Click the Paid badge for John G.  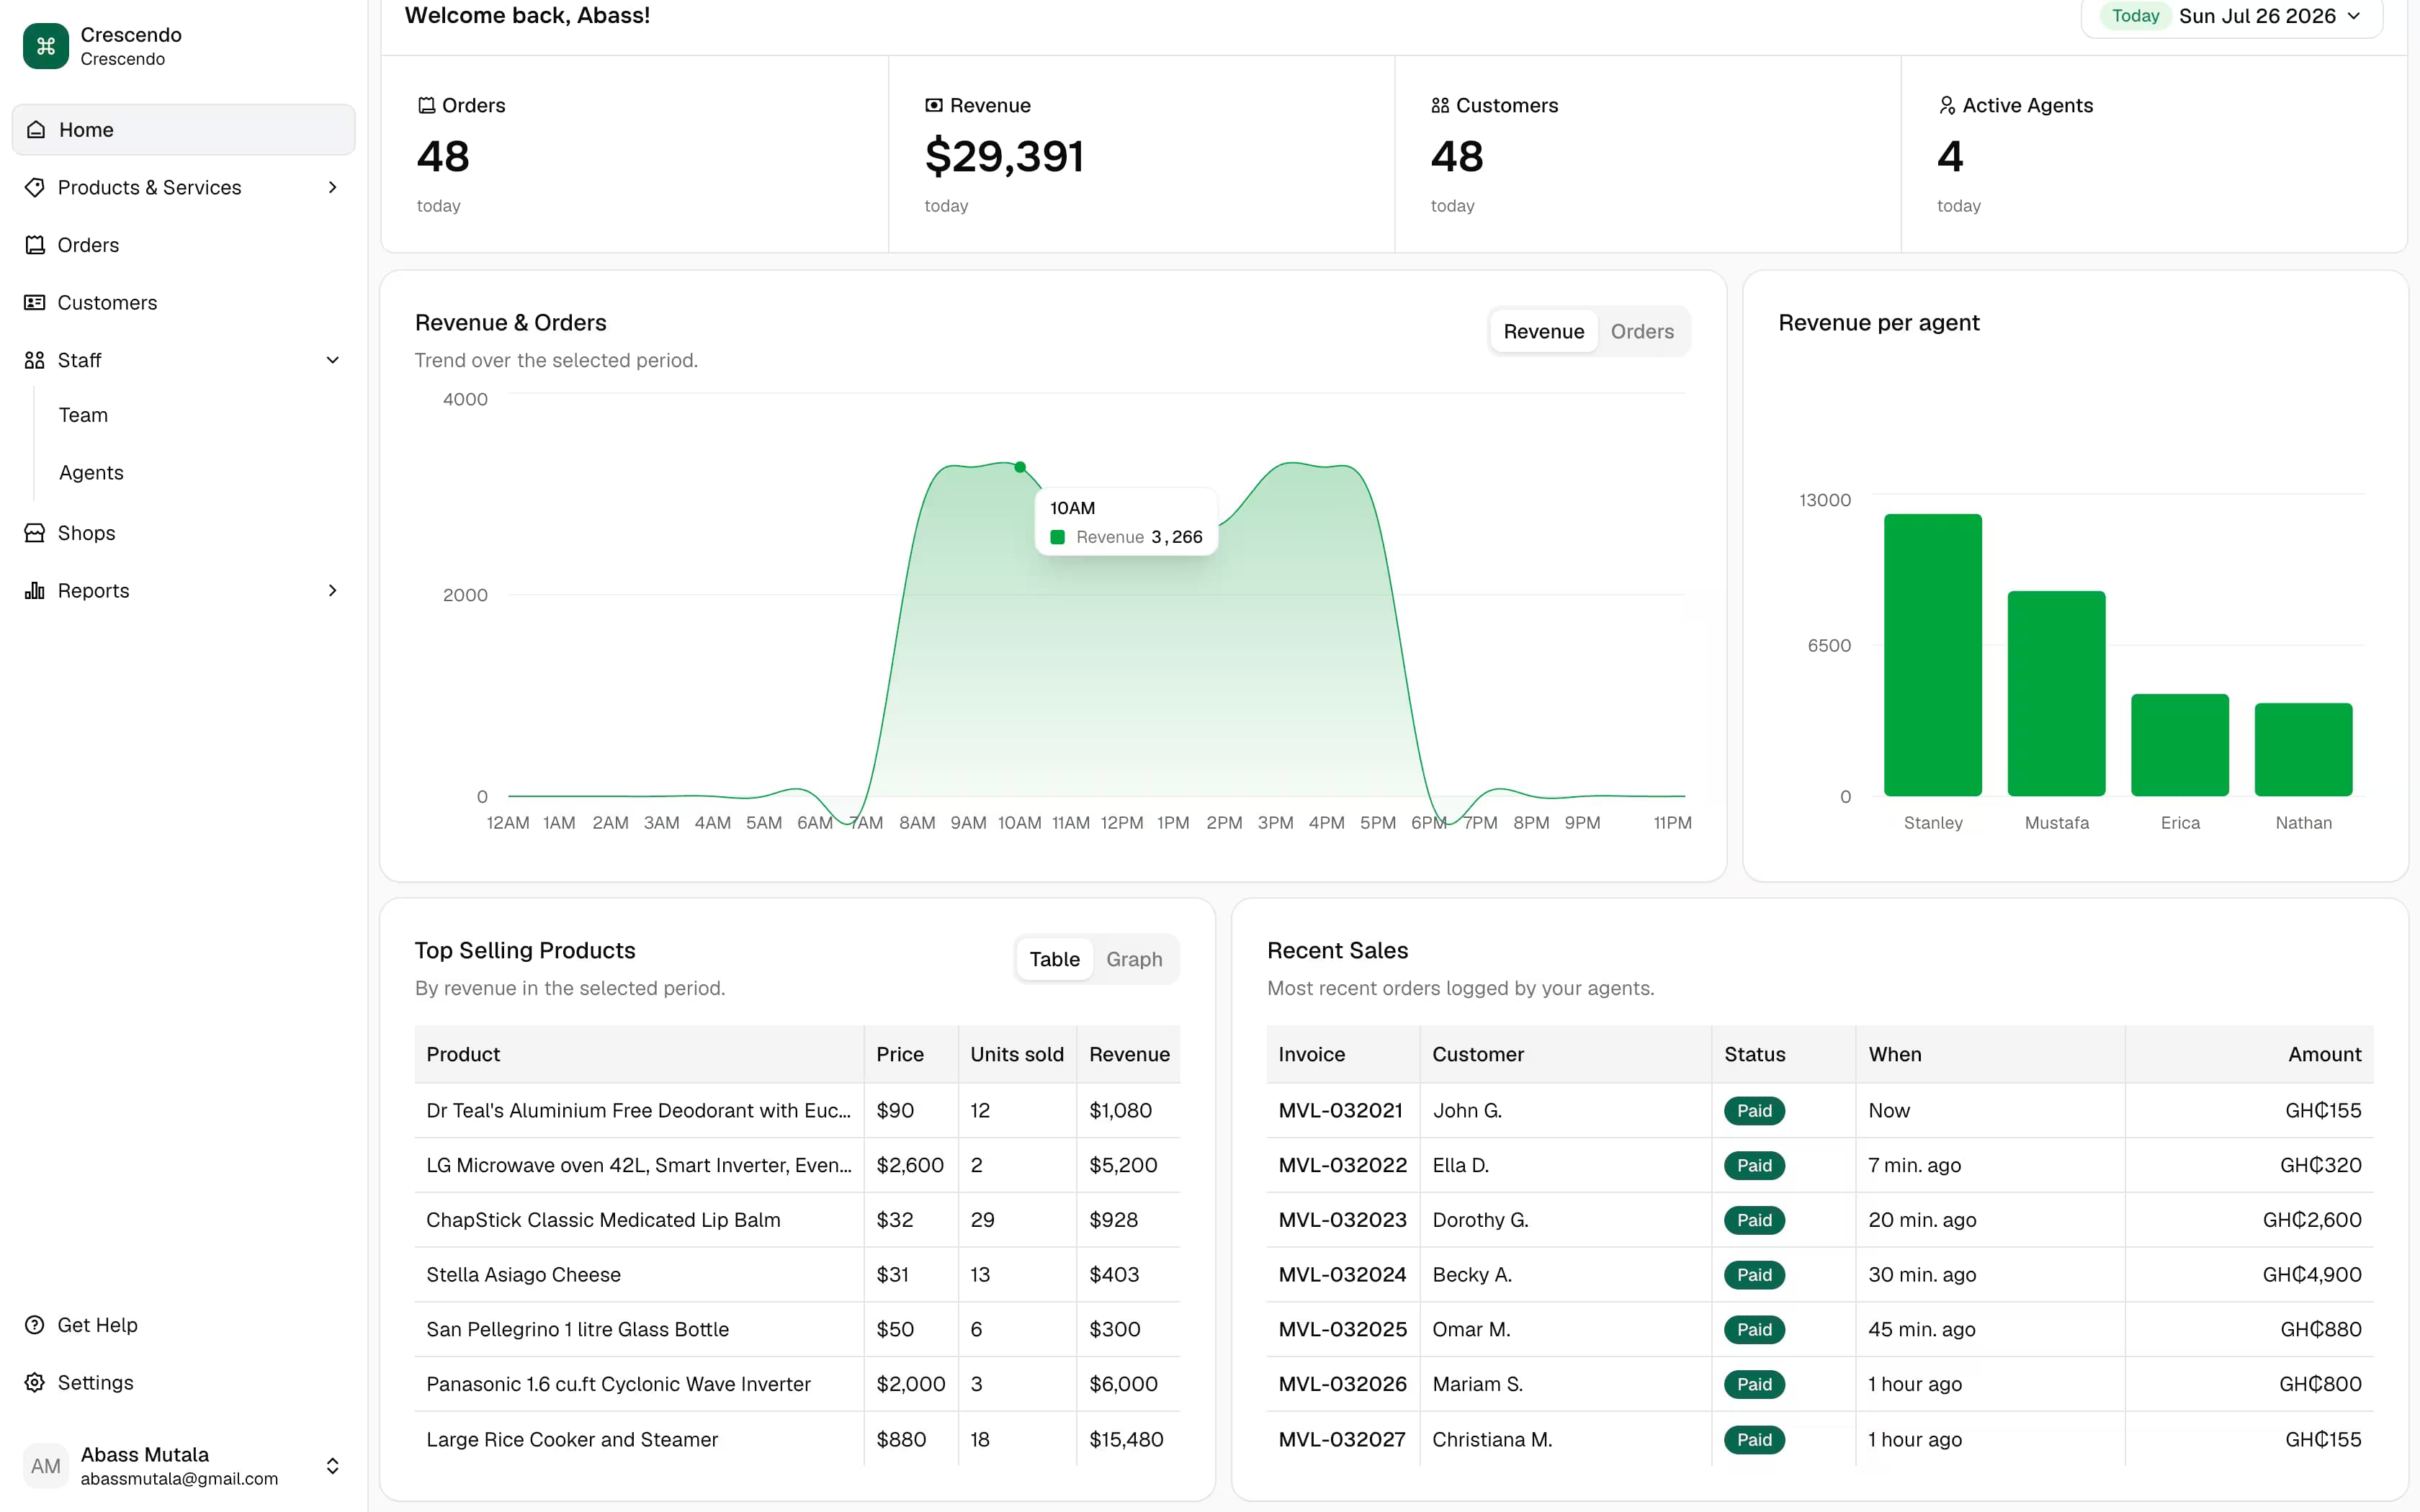pyautogui.click(x=1754, y=1110)
